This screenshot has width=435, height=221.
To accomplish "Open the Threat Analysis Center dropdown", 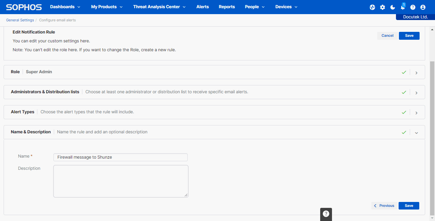I will click(159, 7).
